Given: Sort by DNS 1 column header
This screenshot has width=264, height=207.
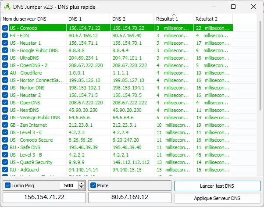Looking at the screenshot, I should pos(88,19).
